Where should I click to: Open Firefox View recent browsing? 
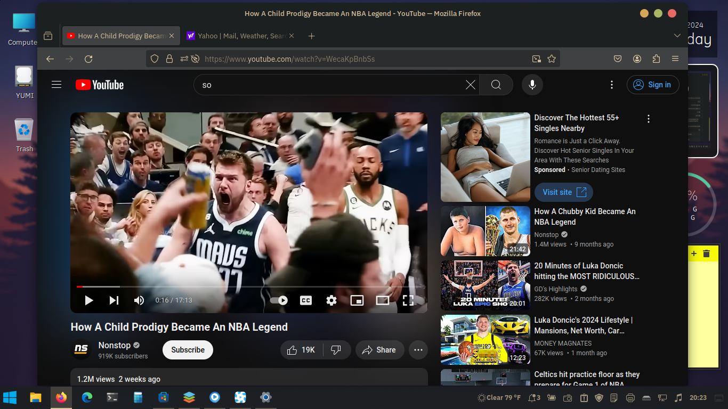[48, 36]
